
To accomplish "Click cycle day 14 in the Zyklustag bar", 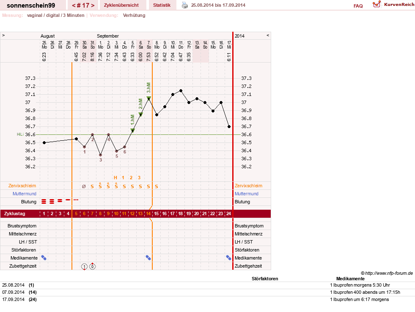I will pyautogui.click(x=148, y=213).
